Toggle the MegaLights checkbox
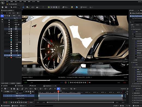The width and height of the screenshot is (142, 107). (x=134, y=88)
